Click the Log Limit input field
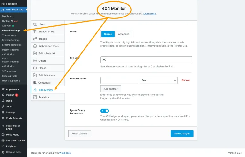 (146, 60)
